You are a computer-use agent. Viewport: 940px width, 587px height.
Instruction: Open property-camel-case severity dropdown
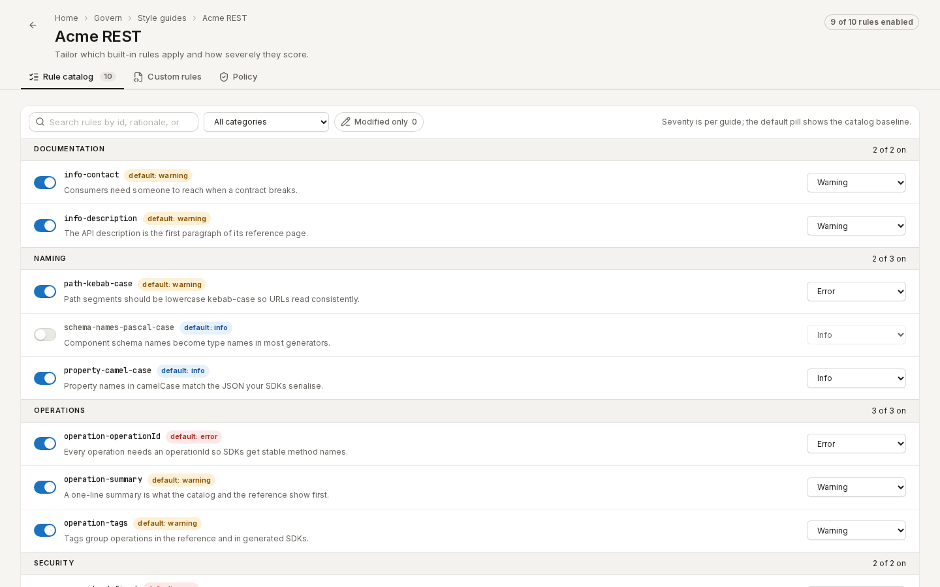(x=856, y=378)
